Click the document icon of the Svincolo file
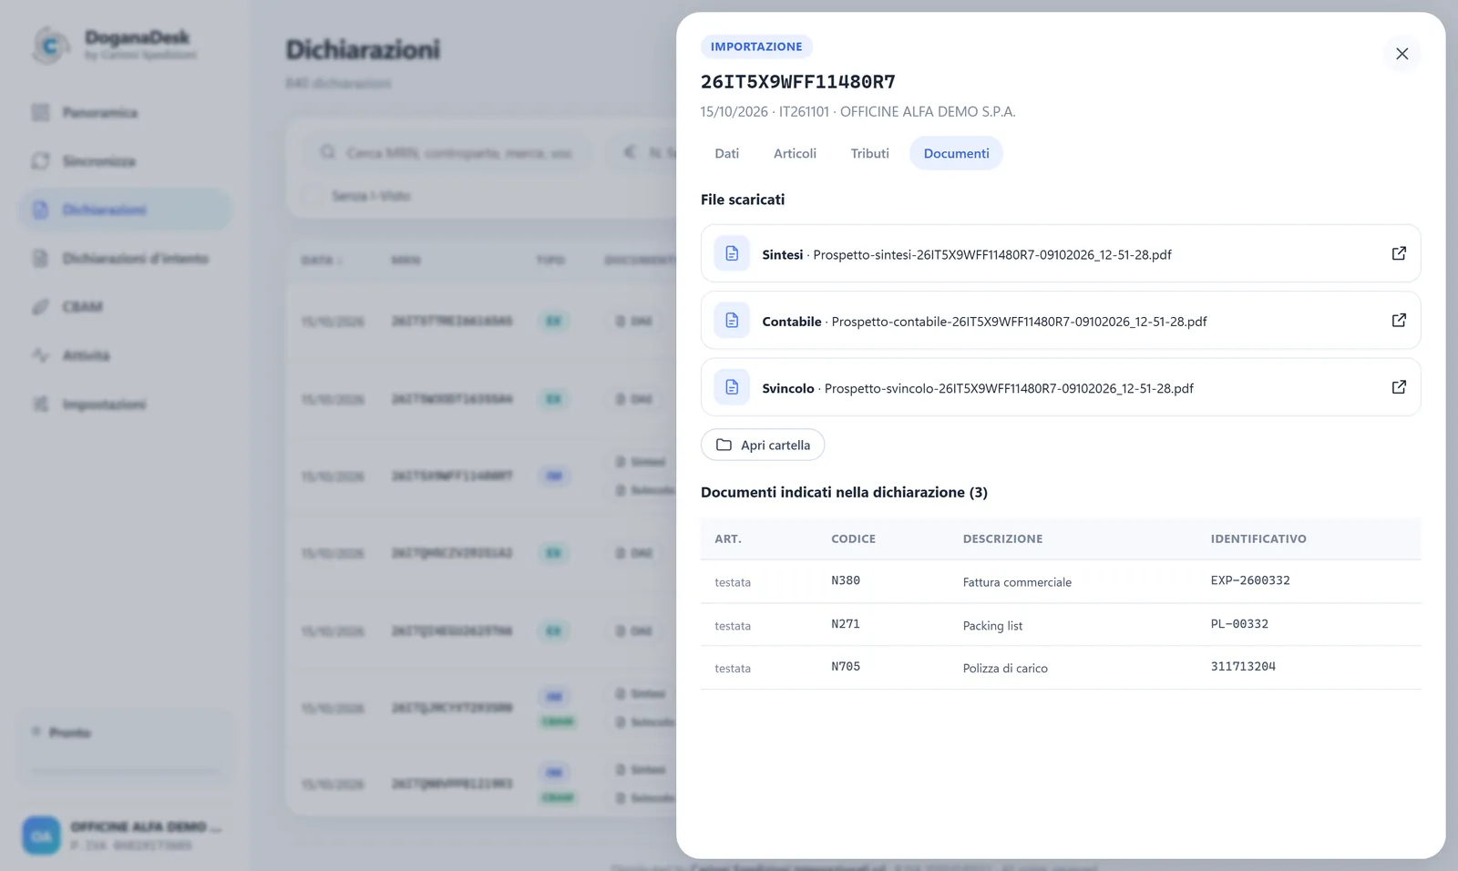 pyautogui.click(x=732, y=387)
